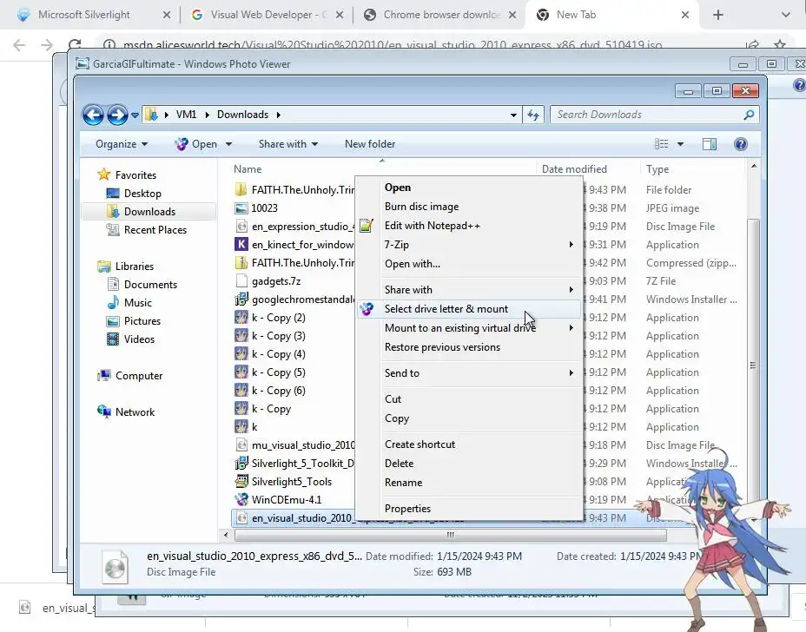
Task: Sort files by the Name column header
Action: (x=381, y=169)
